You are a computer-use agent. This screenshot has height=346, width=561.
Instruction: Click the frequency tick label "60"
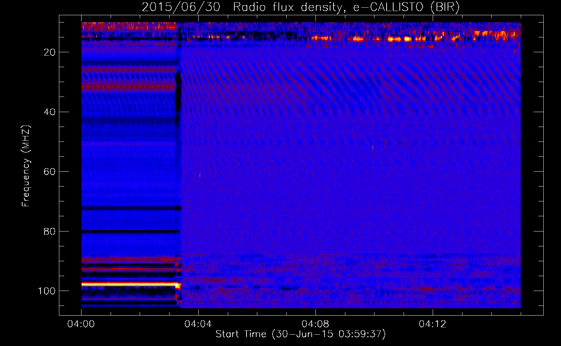point(50,172)
